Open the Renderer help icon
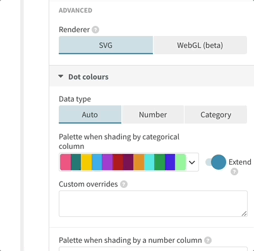 point(95,30)
